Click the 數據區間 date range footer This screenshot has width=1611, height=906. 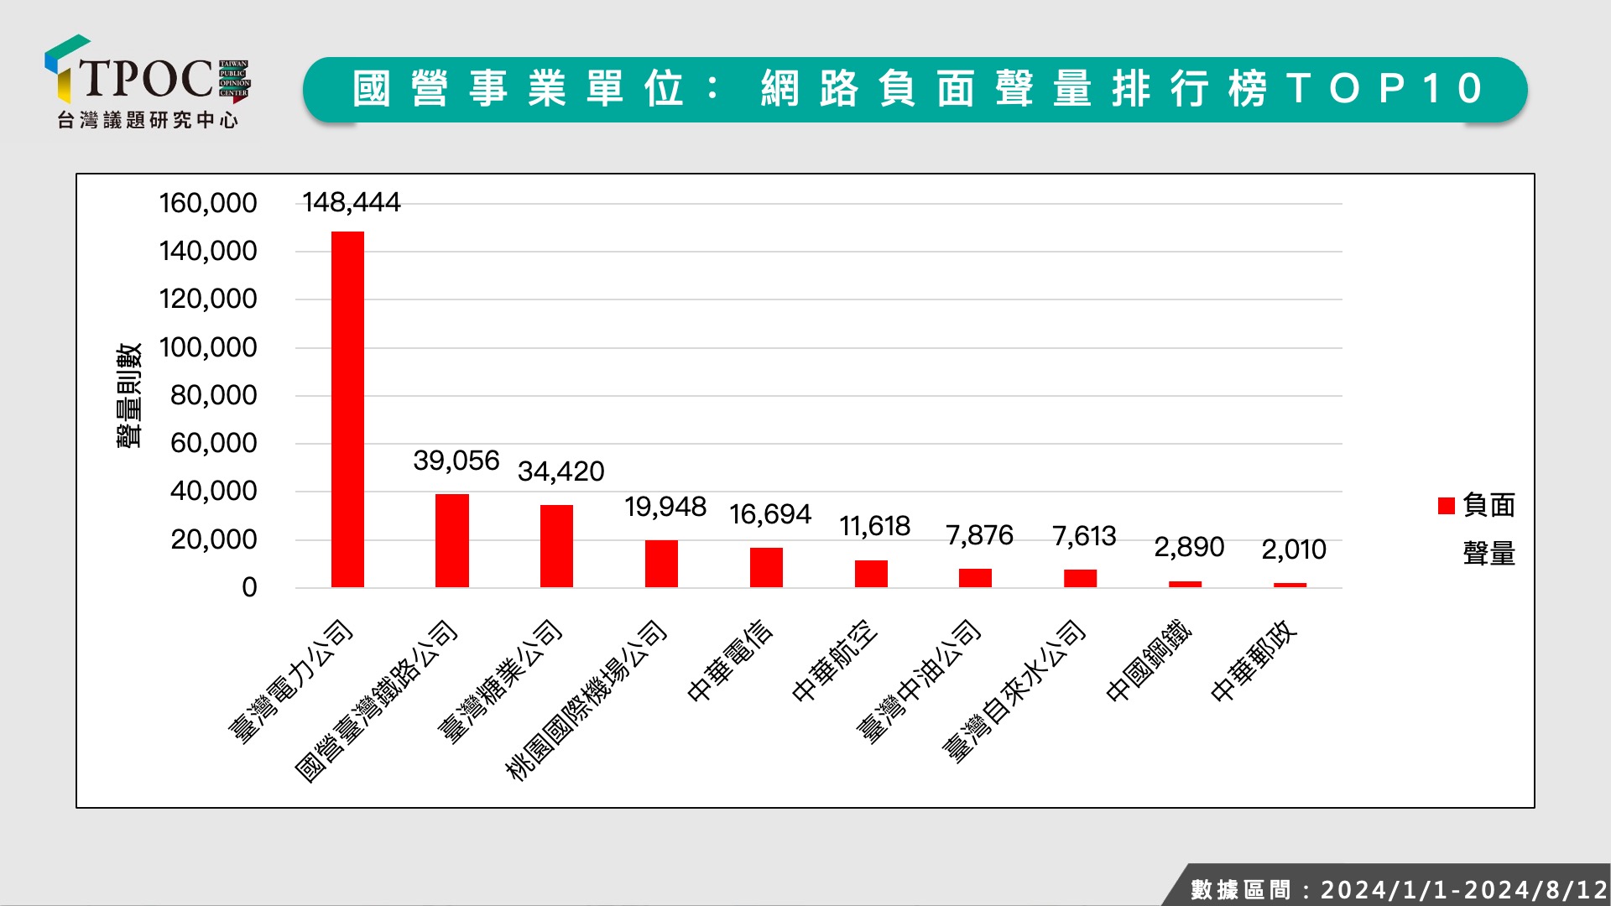tap(1399, 889)
